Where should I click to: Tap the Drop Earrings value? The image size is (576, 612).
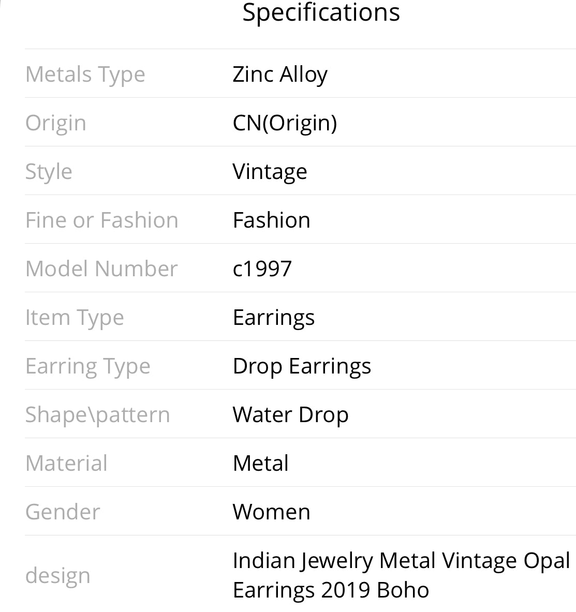[302, 366]
